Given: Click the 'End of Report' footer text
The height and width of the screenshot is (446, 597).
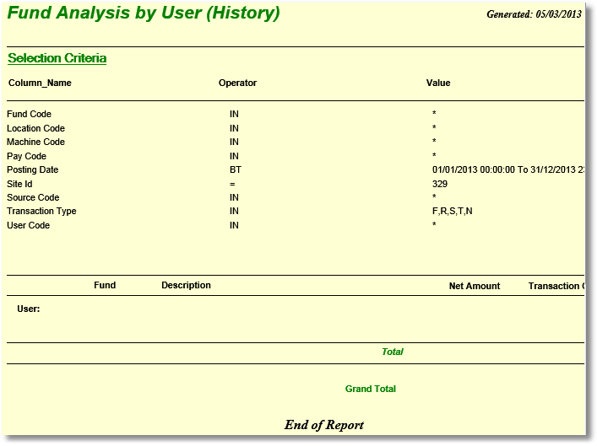Looking at the screenshot, I should pos(324,425).
